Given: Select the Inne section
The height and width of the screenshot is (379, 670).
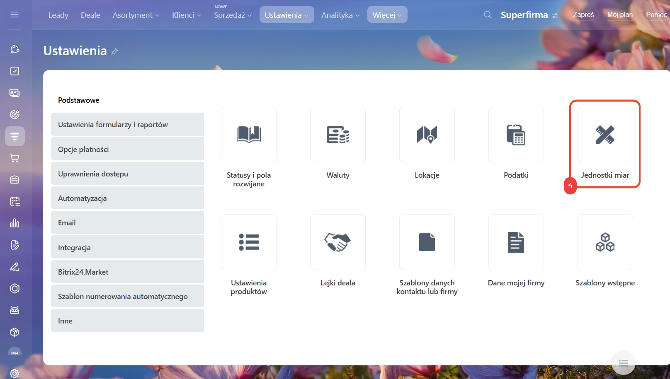Looking at the screenshot, I should tap(127, 321).
